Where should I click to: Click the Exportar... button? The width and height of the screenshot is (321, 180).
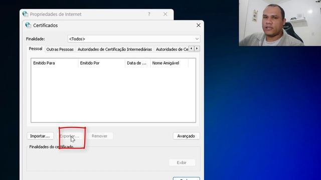[70, 136]
